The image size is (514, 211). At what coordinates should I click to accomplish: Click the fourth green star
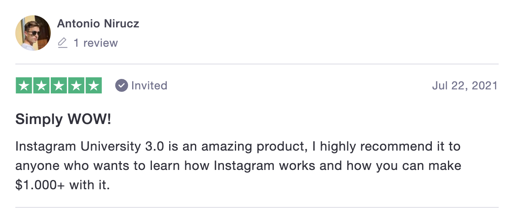coord(76,85)
